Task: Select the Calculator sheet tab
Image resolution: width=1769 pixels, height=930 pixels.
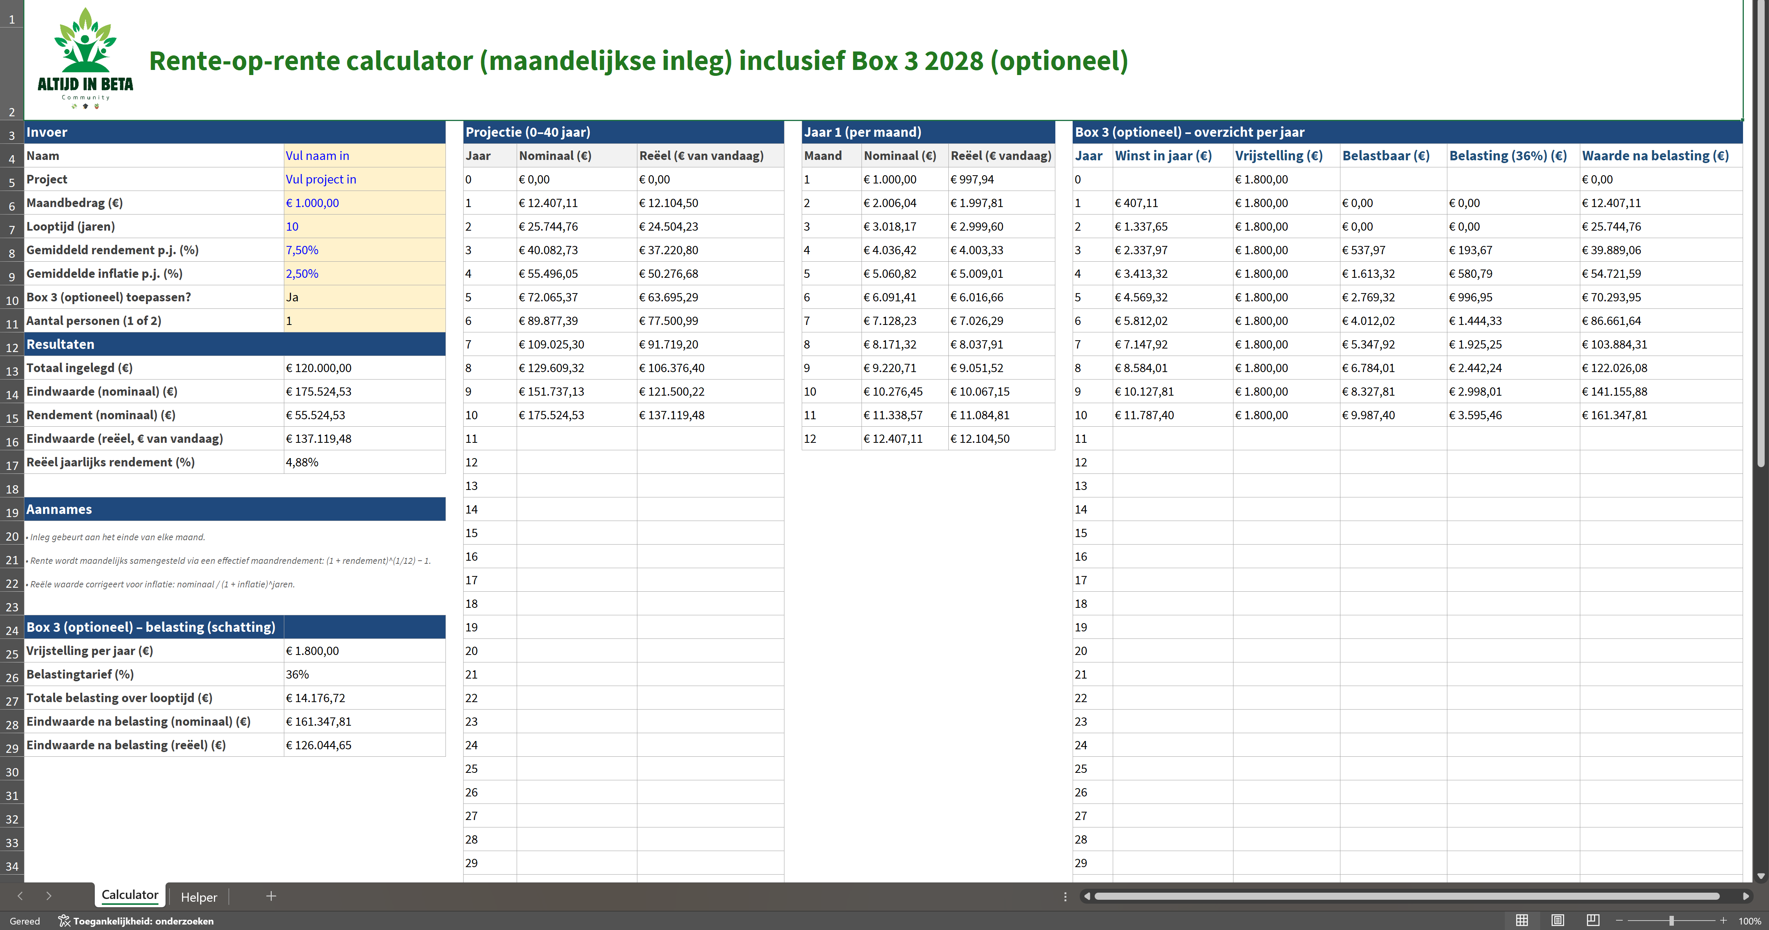Action: point(130,895)
